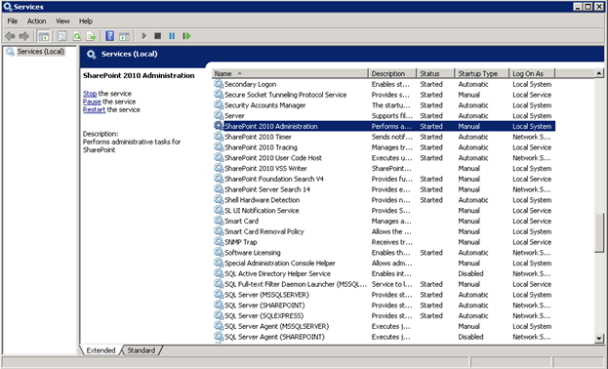Click the gear icon of Smart Card
Viewport: 608px width, 369px height.
[219, 221]
